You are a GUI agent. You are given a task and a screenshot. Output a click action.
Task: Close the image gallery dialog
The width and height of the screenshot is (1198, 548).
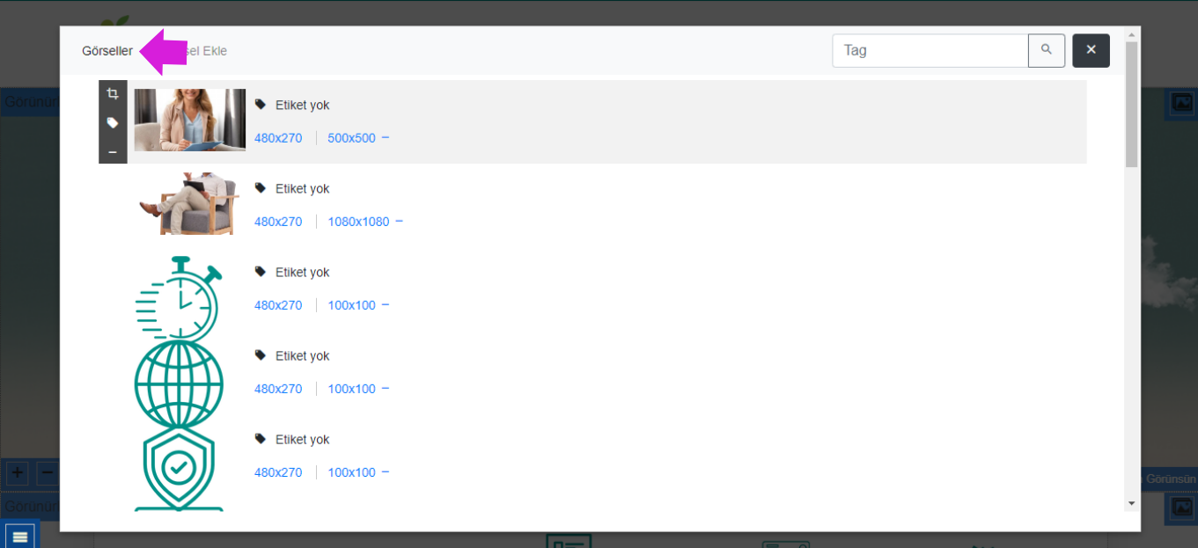1091,50
